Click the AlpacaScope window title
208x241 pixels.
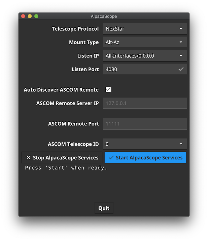point(104,16)
